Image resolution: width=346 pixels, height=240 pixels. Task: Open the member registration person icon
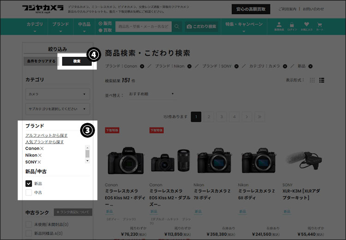279,26
